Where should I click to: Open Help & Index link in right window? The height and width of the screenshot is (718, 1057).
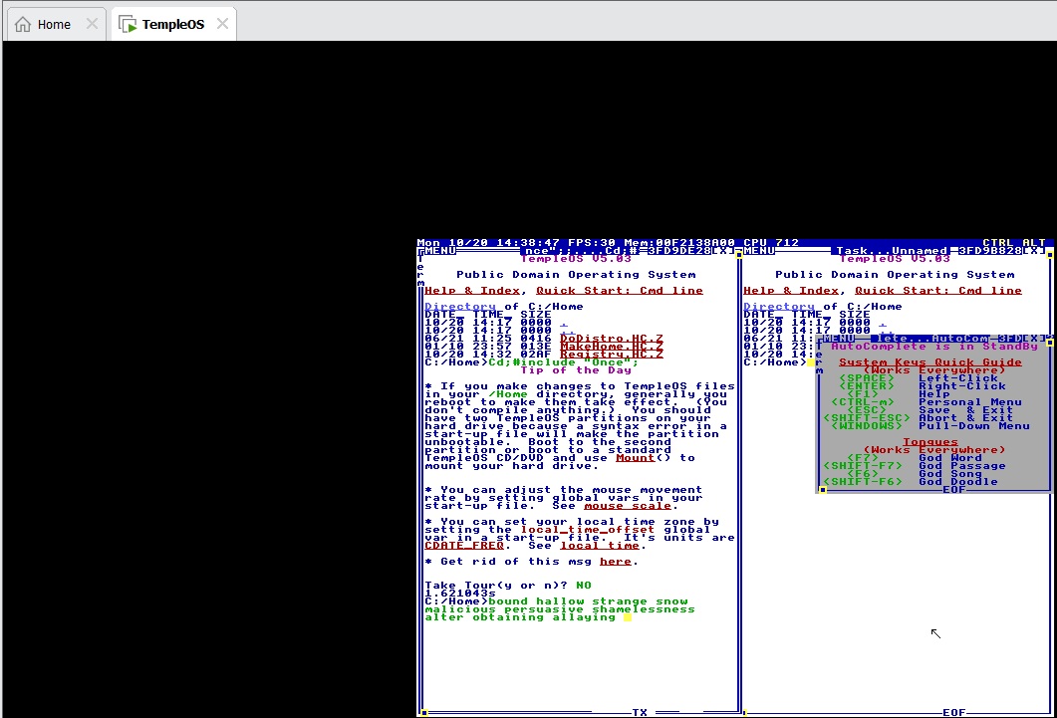(x=791, y=291)
